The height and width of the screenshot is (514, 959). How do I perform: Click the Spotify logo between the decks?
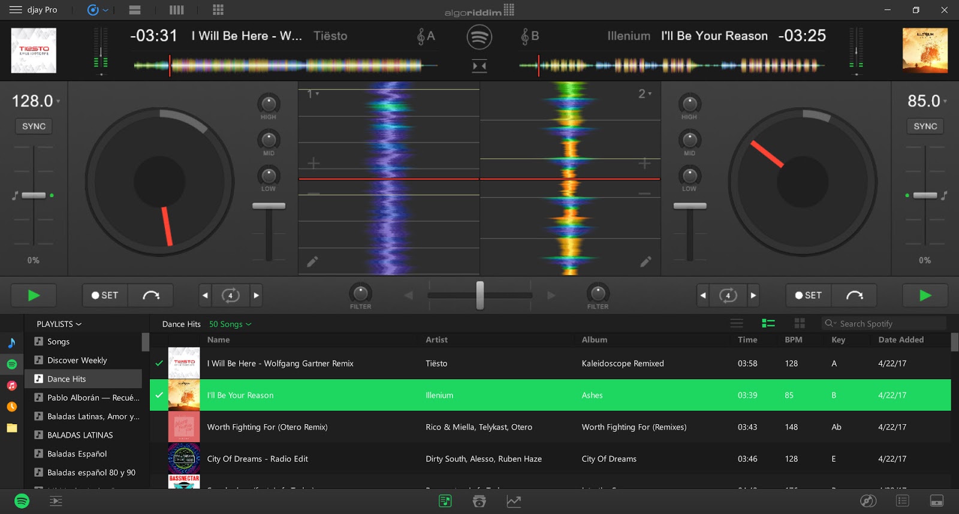point(479,37)
